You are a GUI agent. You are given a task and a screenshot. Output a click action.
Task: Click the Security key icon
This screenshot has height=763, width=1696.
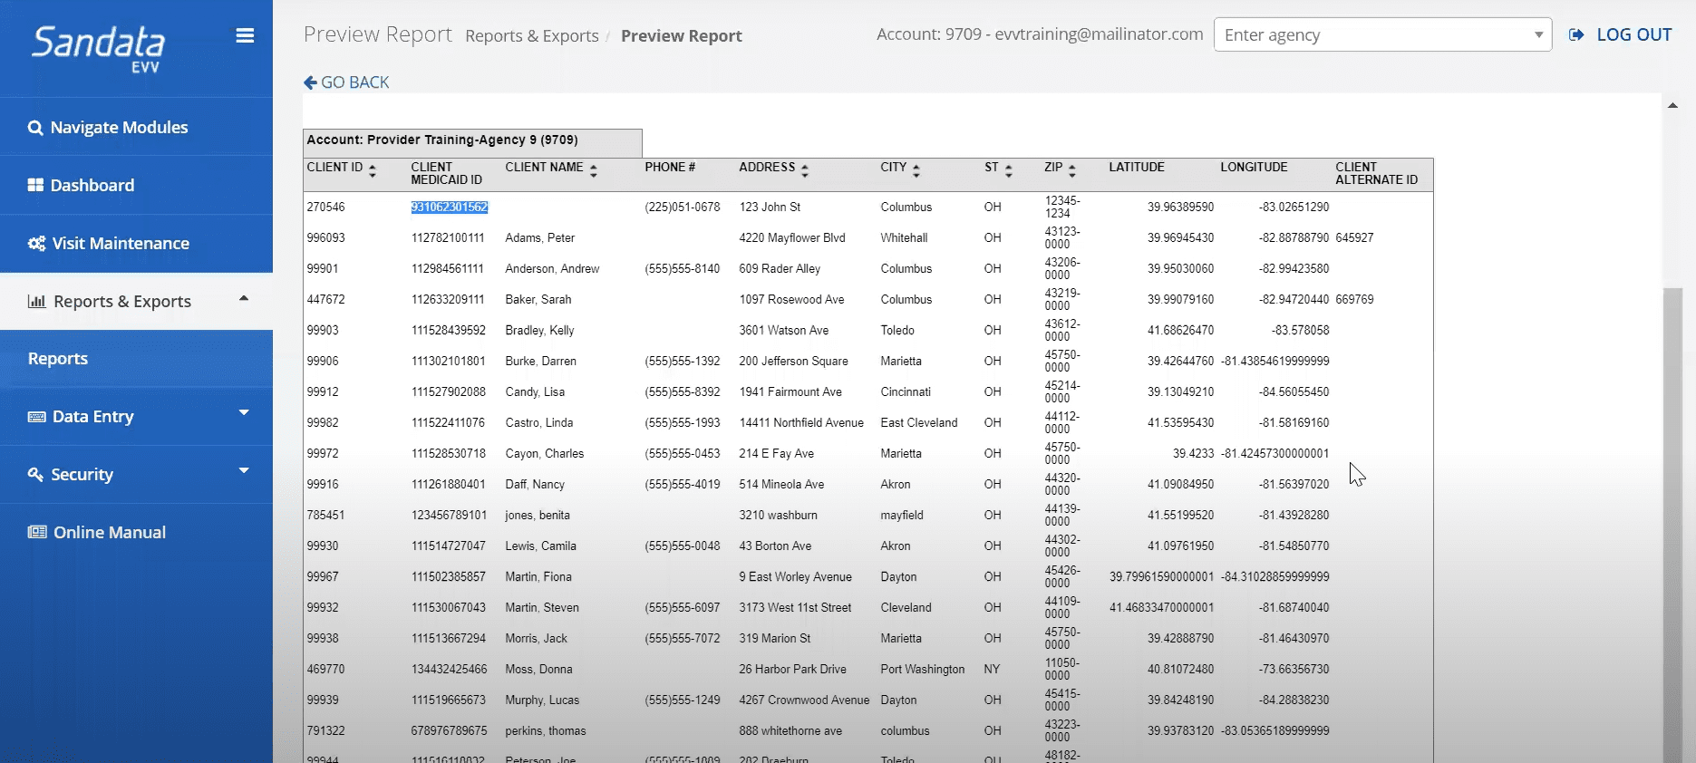(x=35, y=475)
